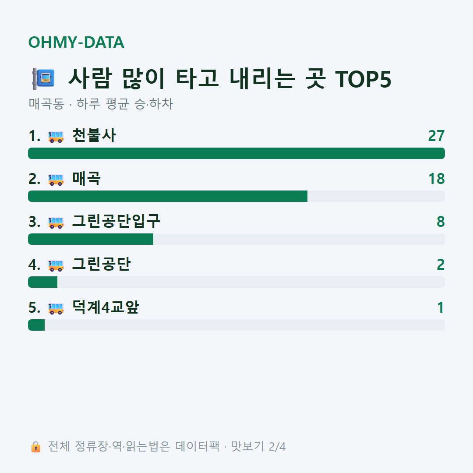Click the bus icon beside 그린공단 rank 4
Viewport: 473px width, 473px height.
click(x=56, y=265)
